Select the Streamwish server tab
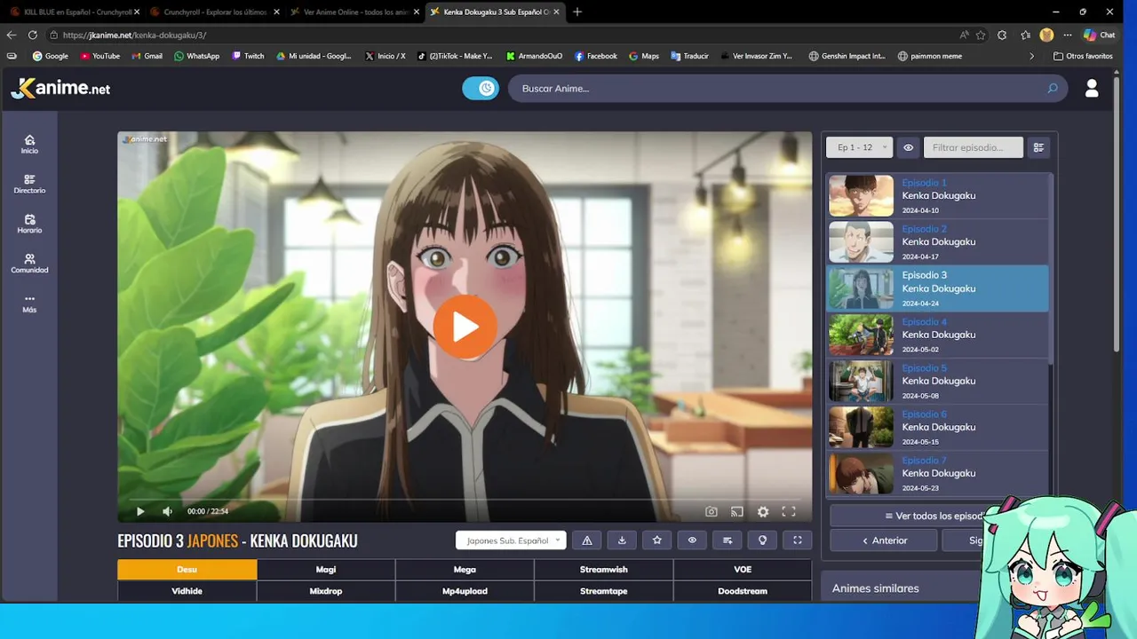 pos(604,570)
